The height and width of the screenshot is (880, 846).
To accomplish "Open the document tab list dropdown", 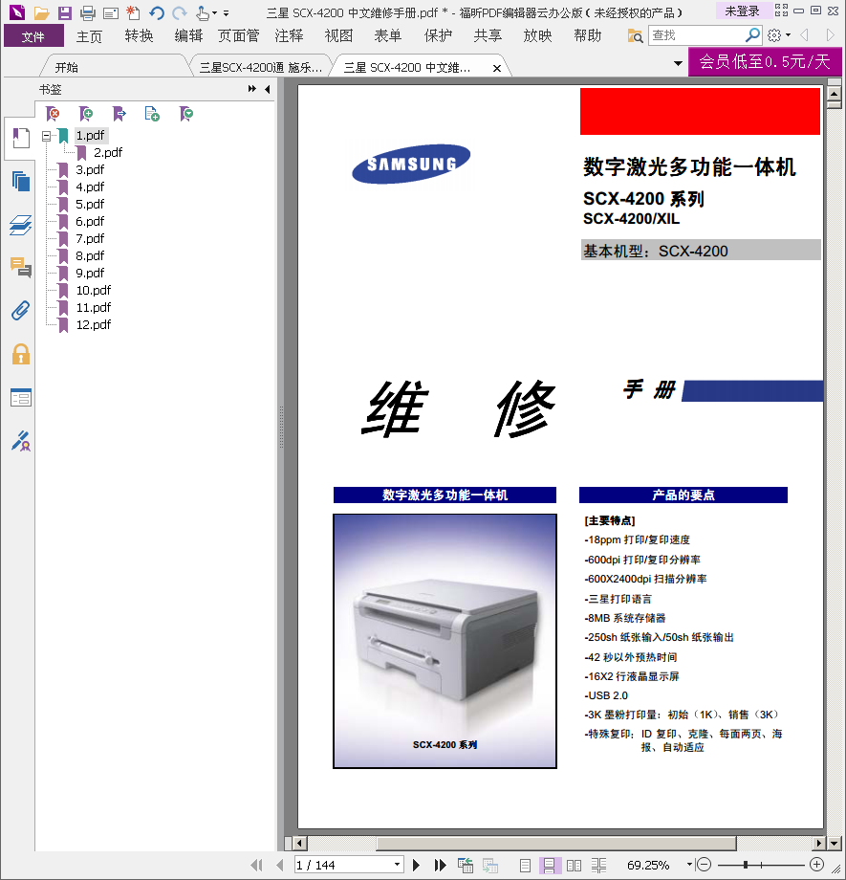I will [679, 63].
